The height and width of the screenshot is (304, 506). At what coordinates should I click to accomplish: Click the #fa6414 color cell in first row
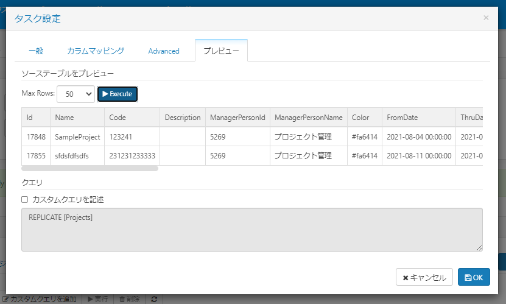pos(365,137)
